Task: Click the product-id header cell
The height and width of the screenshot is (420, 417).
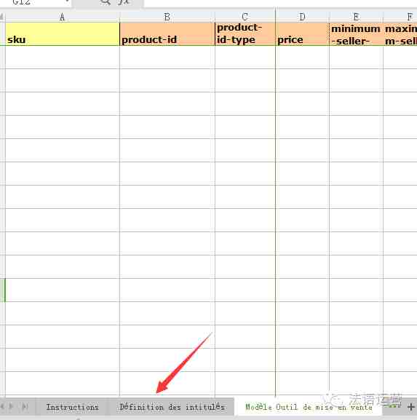Action: (167, 34)
